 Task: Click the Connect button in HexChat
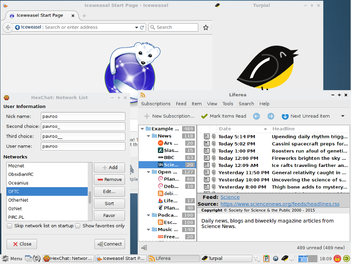(x=110, y=244)
